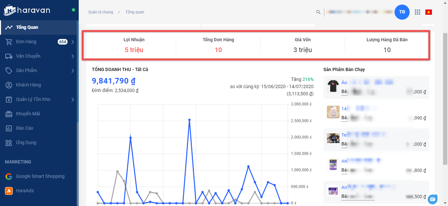Image resolution: width=448 pixels, height=206 pixels.
Task: Click the page vertical scrollbar
Action: pos(445,98)
